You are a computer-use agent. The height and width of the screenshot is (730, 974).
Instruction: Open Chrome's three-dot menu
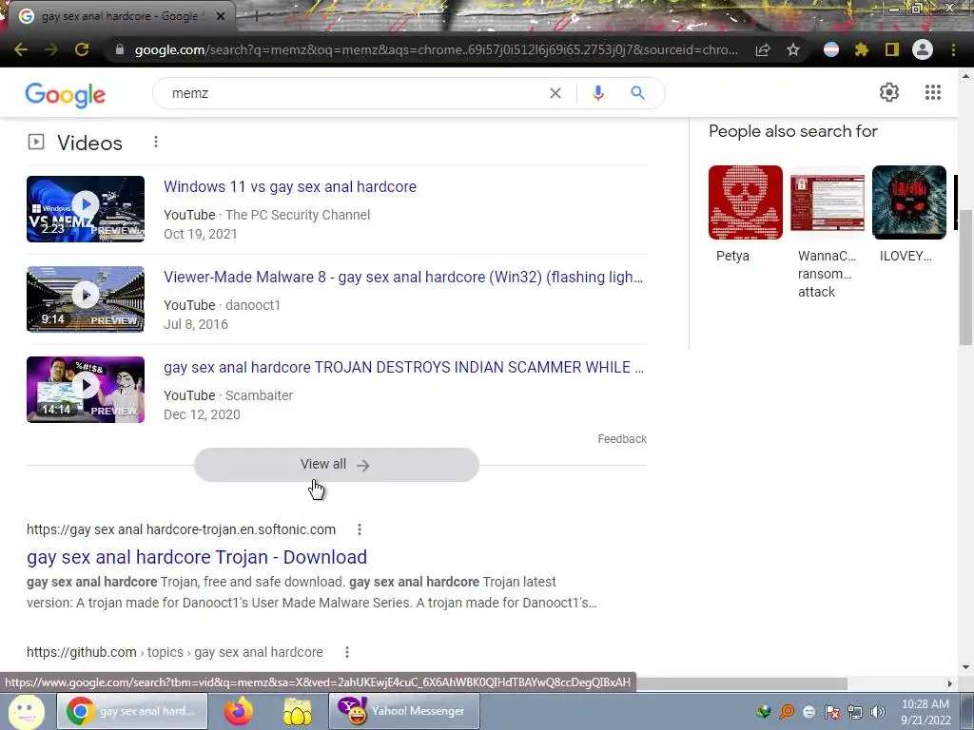(x=953, y=49)
